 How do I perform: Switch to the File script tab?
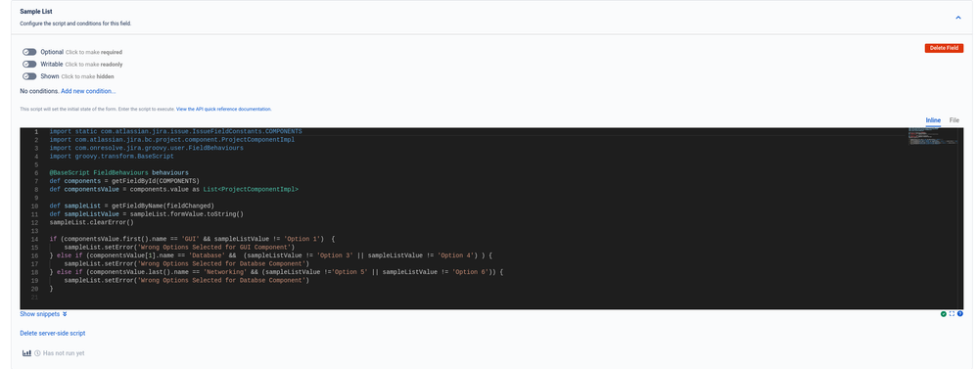coord(955,120)
